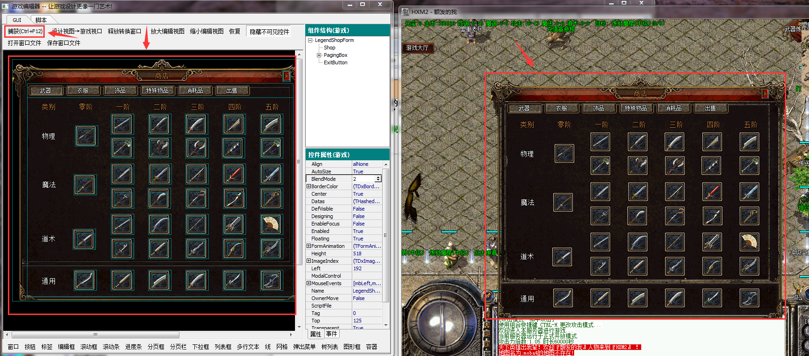Open the 衣服 tab in the editor shop form
This screenshot has height=356, width=809.
click(x=83, y=90)
